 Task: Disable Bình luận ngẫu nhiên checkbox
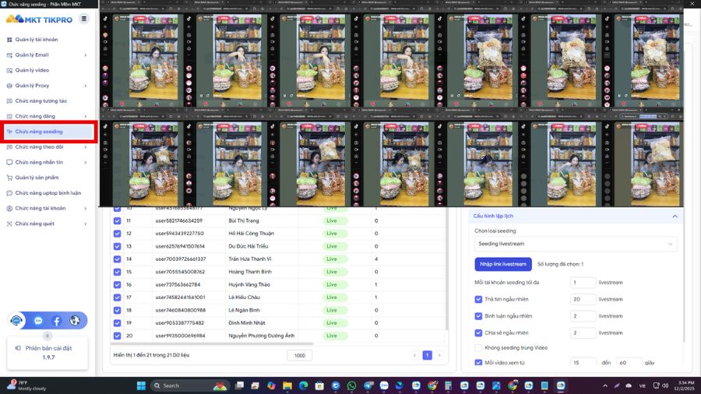(x=478, y=316)
